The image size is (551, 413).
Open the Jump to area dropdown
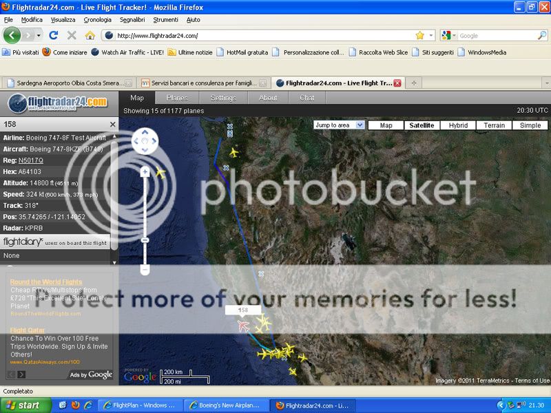click(x=339, y=125)
